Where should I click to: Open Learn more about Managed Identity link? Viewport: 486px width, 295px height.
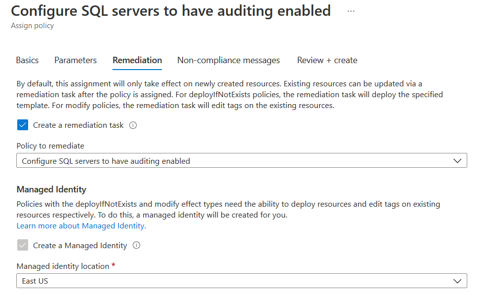pyautogui.click(x=81, y=226)
